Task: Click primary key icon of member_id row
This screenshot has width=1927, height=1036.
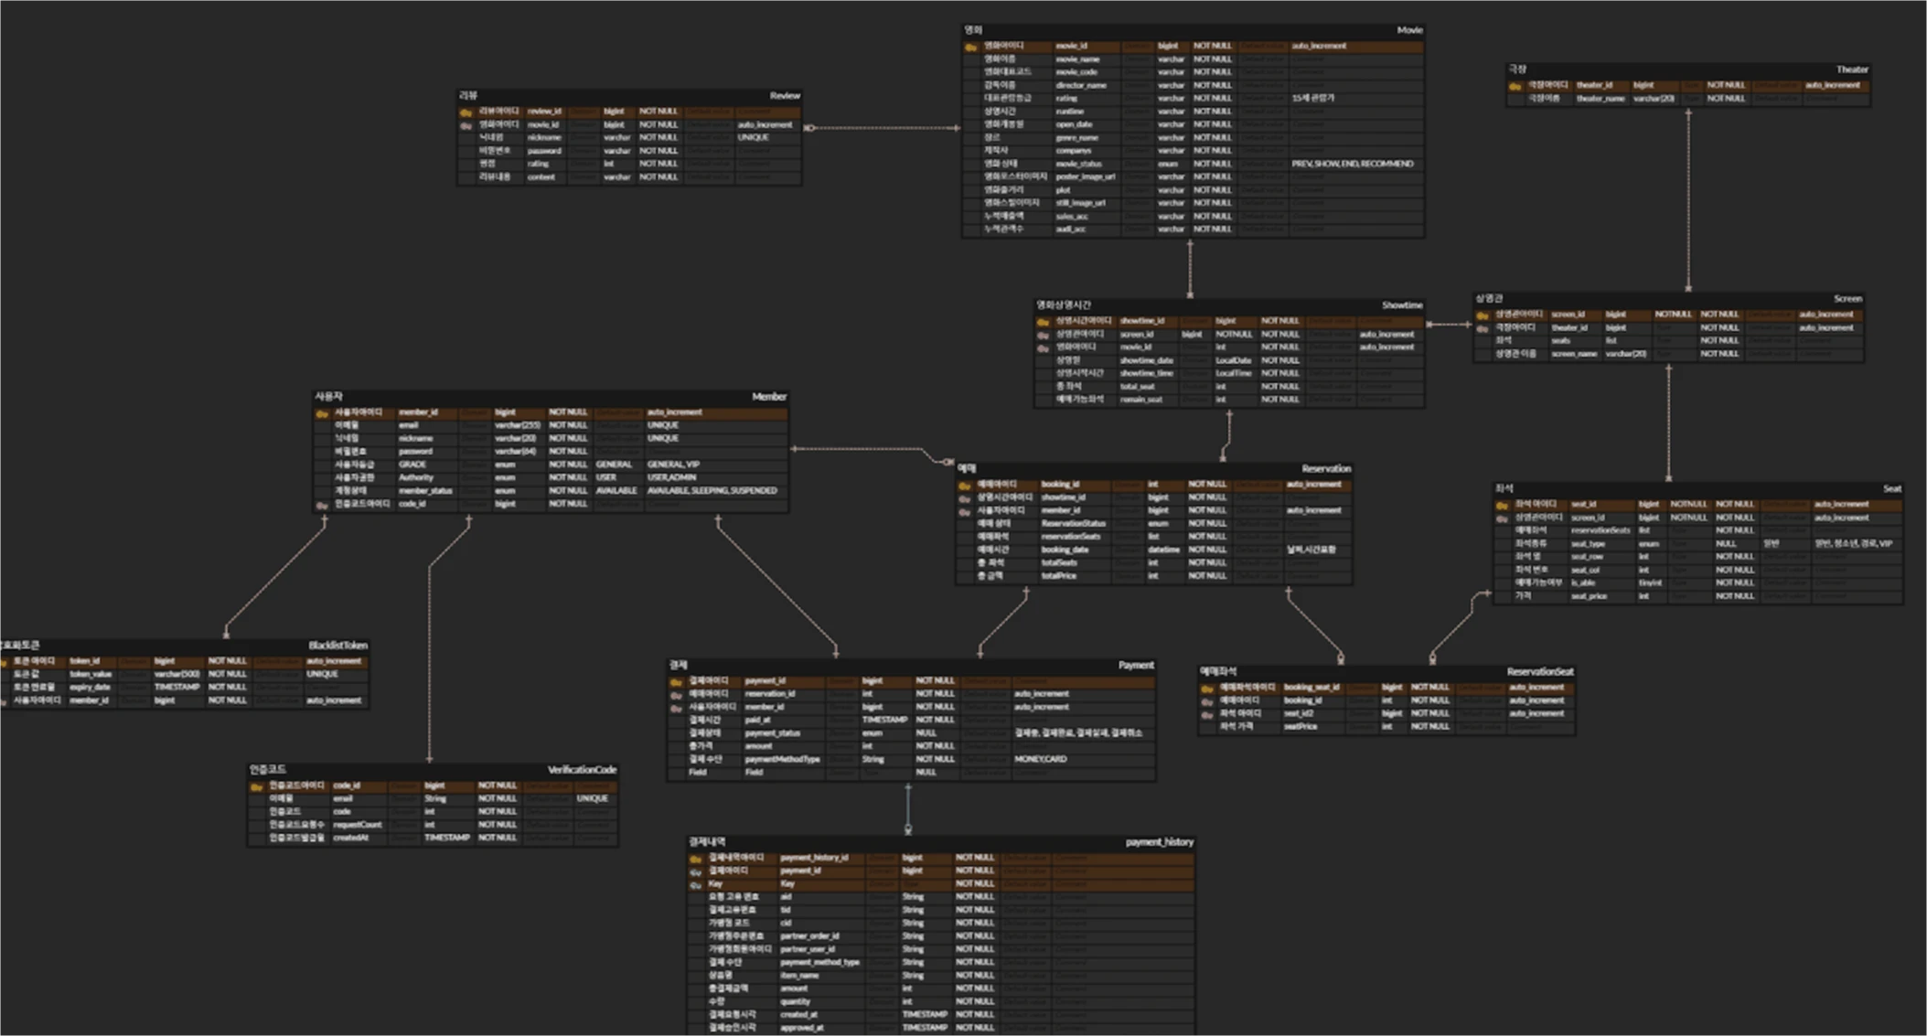Action: 322,413
